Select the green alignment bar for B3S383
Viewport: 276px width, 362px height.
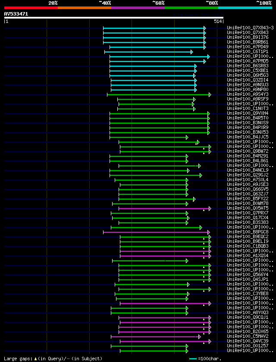click(154, 223)
